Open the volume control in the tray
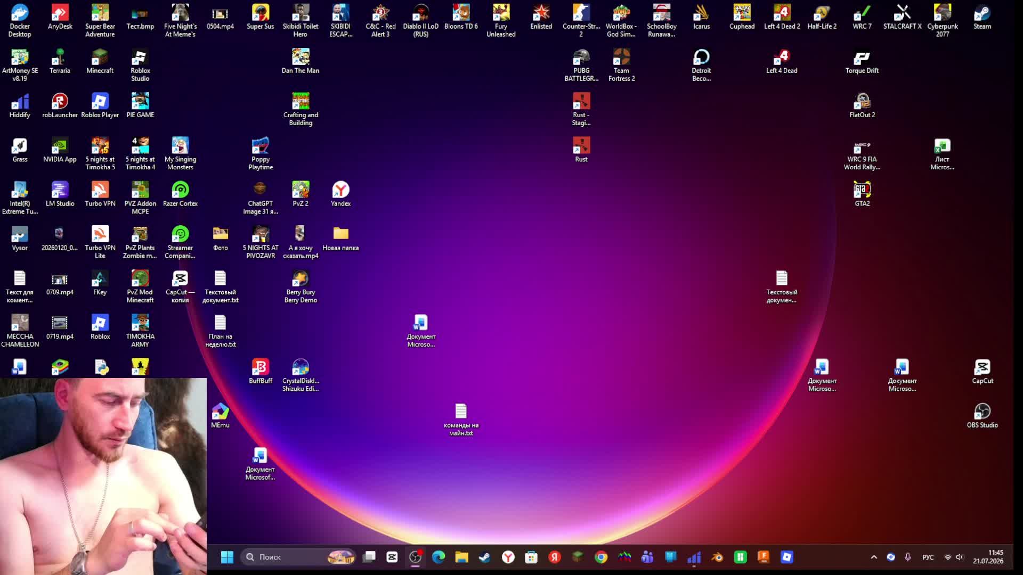This screenshot has height=575, width=1023. point(960,557)
